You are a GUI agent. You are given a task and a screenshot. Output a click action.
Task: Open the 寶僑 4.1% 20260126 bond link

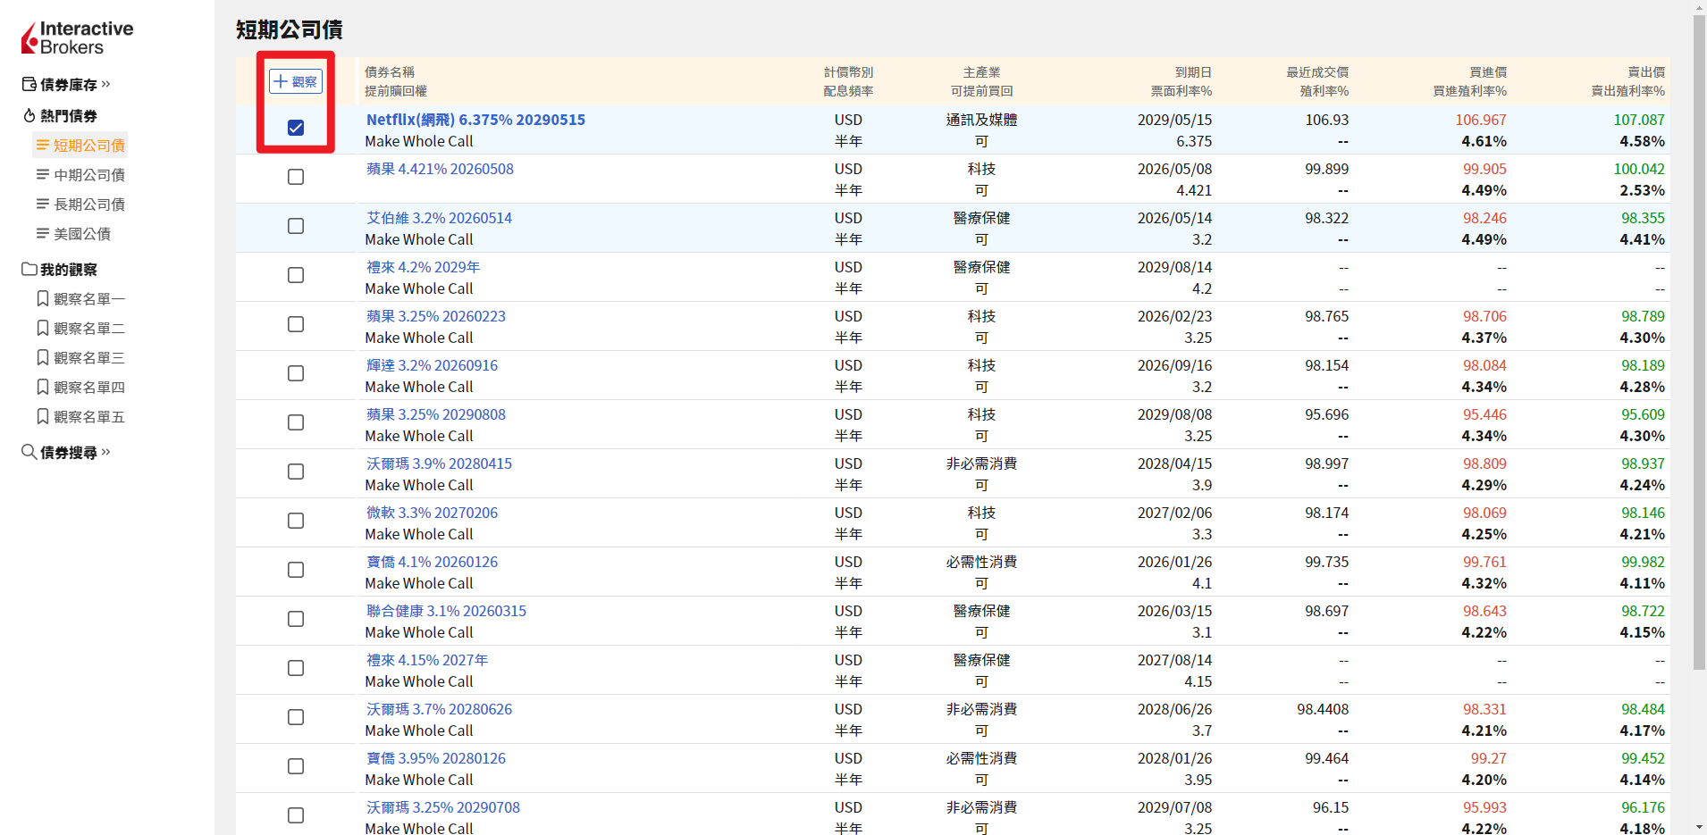point(432,562)
